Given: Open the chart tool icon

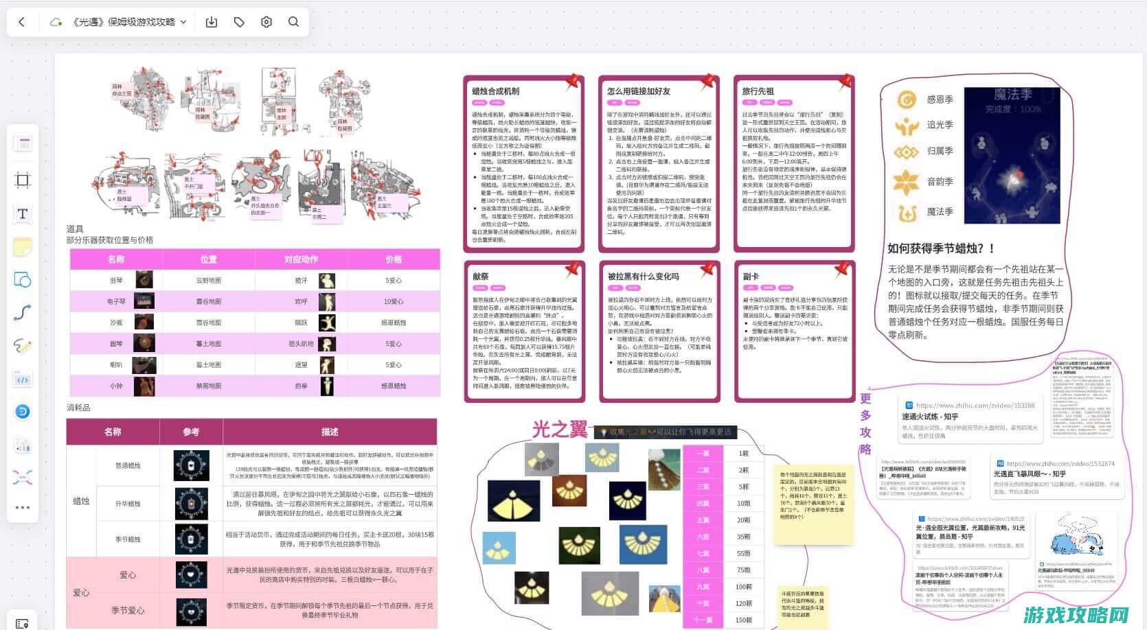Looking at the screenshot, I should click(x=23, y=445).
